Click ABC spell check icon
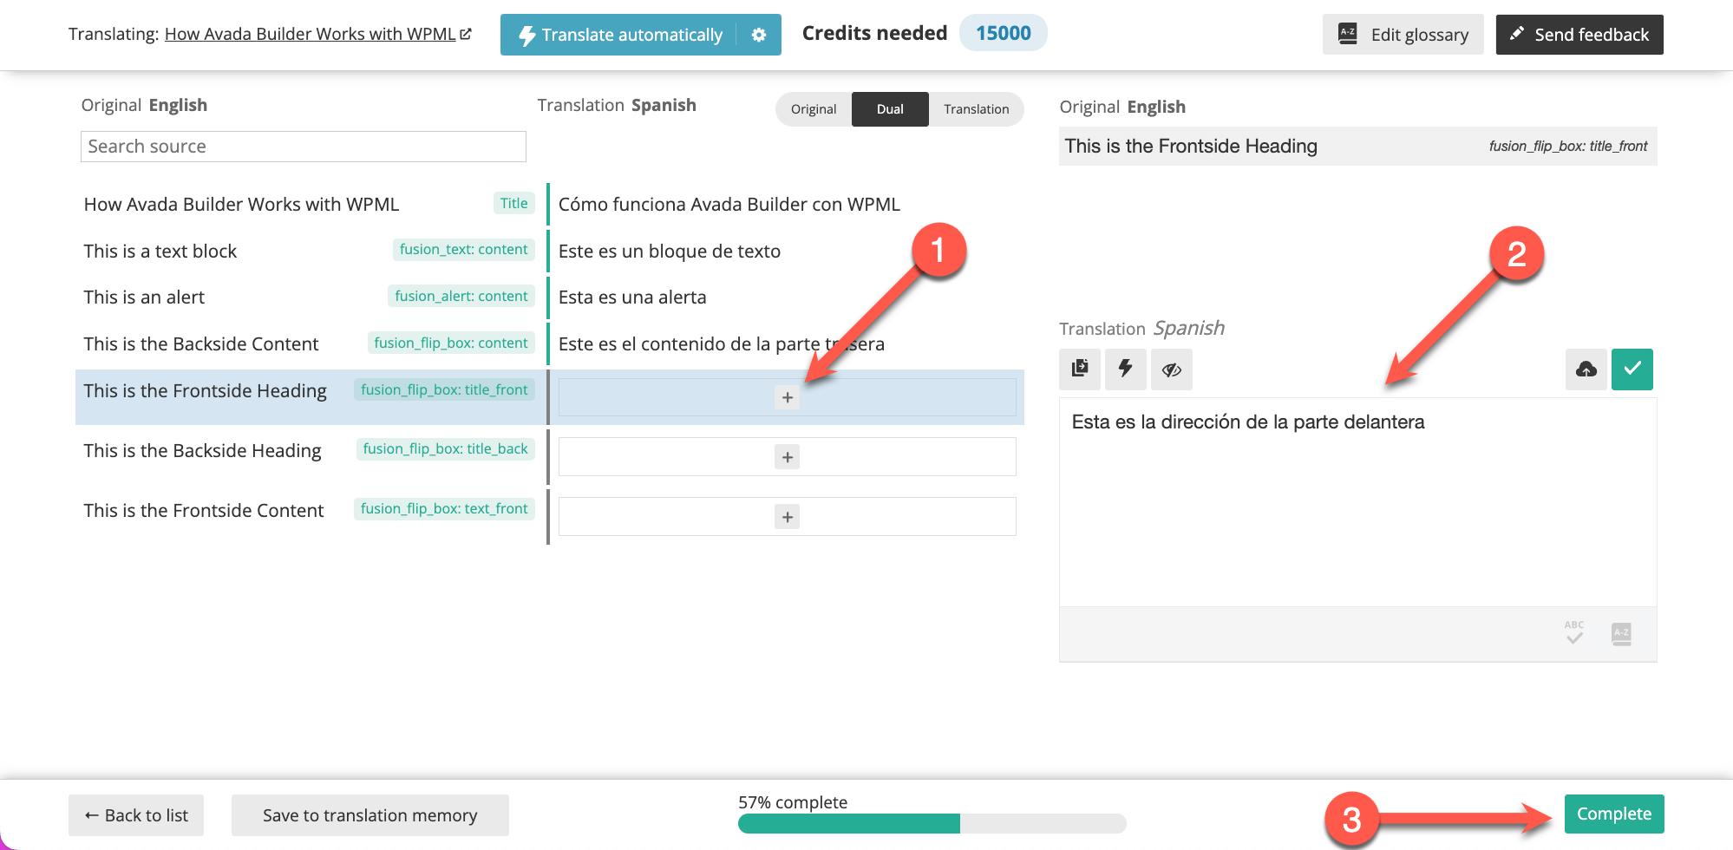The width and height of the screenshot is (1733, 850). point(1574,632)
